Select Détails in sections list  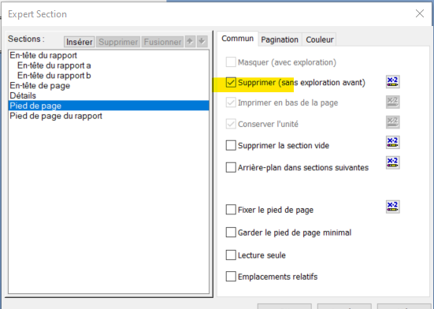pyautogui.click(x=23, y=96)
